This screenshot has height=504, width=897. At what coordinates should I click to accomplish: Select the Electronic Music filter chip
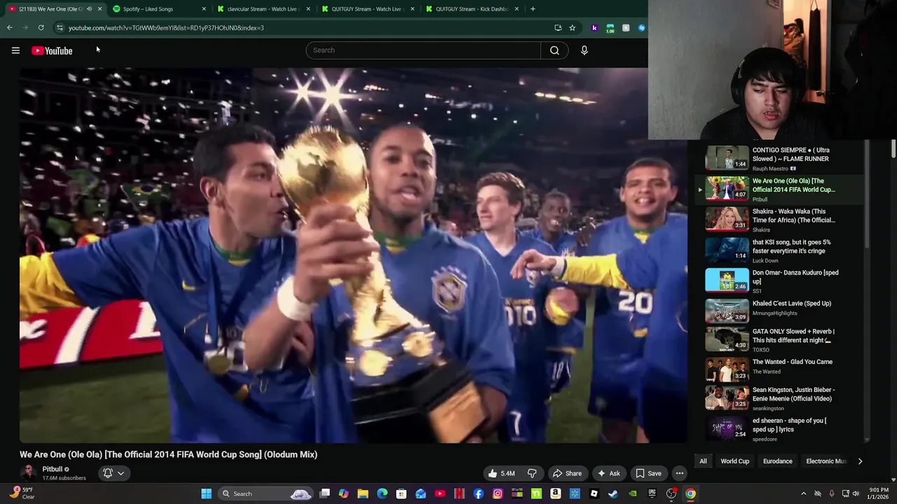826,461
